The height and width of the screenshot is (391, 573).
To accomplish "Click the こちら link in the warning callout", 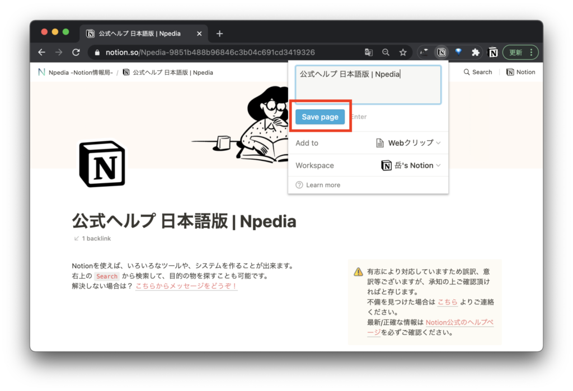I will (448, 302).
